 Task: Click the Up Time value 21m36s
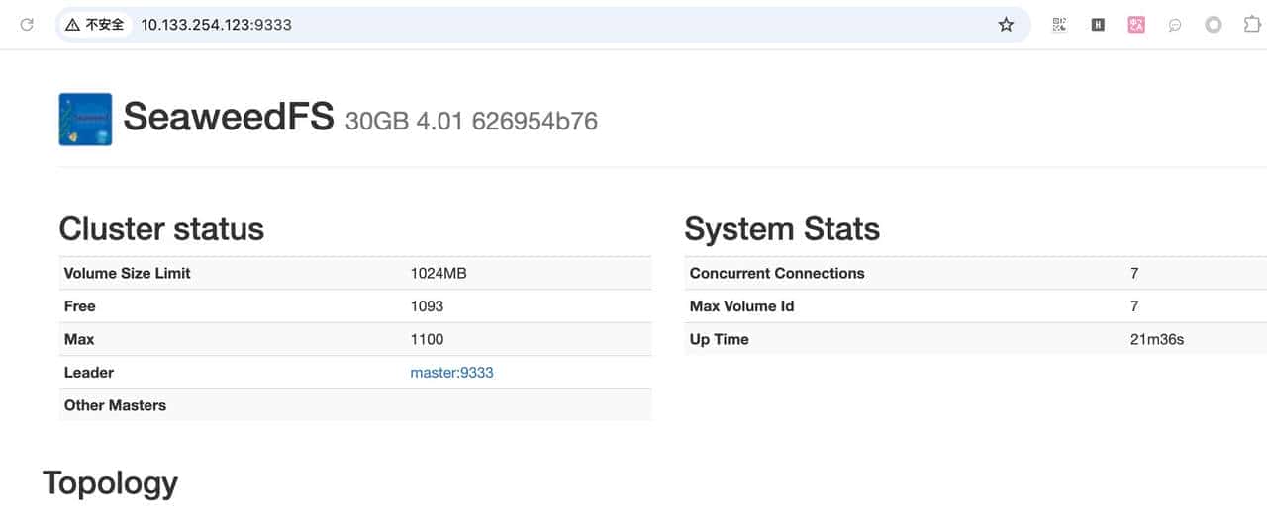(1157, 339)
